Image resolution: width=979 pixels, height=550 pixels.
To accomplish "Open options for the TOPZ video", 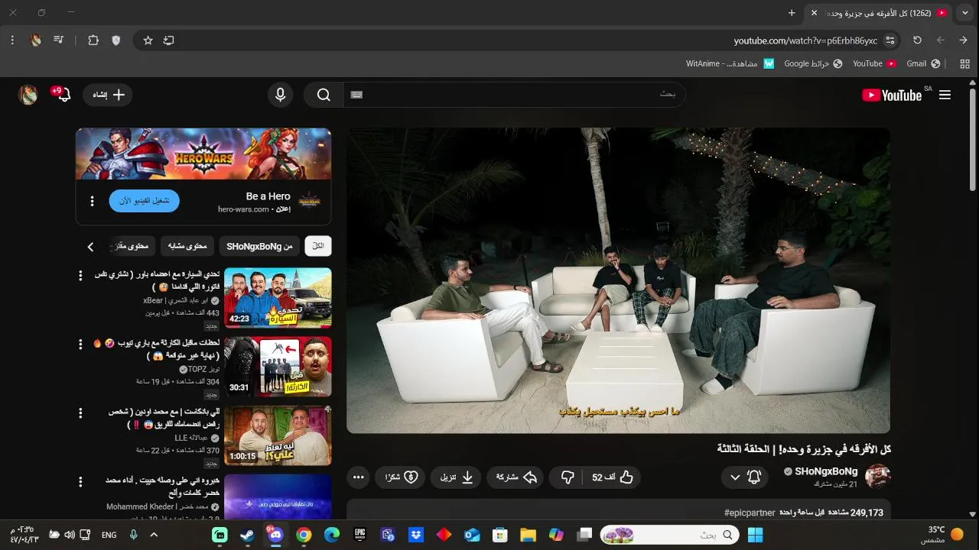I will coord(80,344).
